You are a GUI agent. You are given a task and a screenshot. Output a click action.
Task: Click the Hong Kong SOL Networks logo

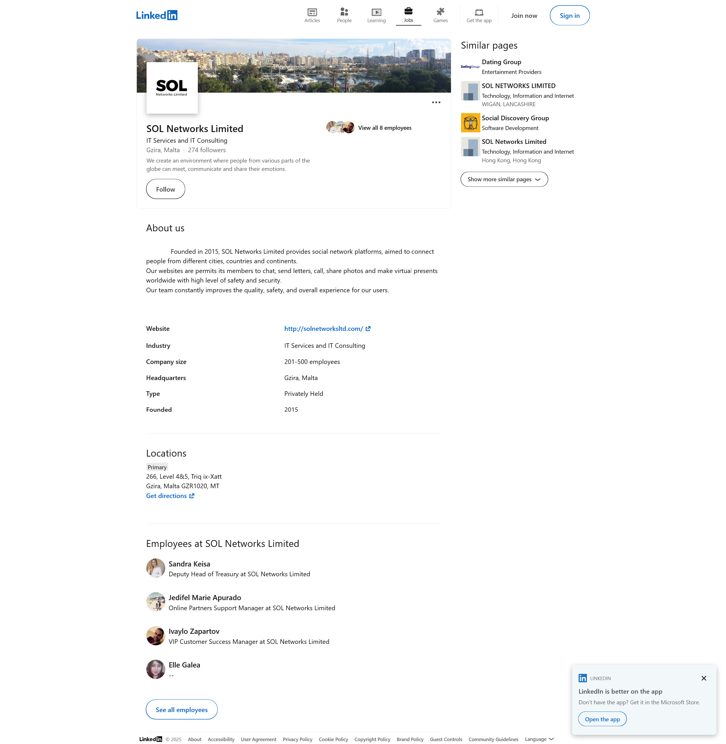click(471, 147)
